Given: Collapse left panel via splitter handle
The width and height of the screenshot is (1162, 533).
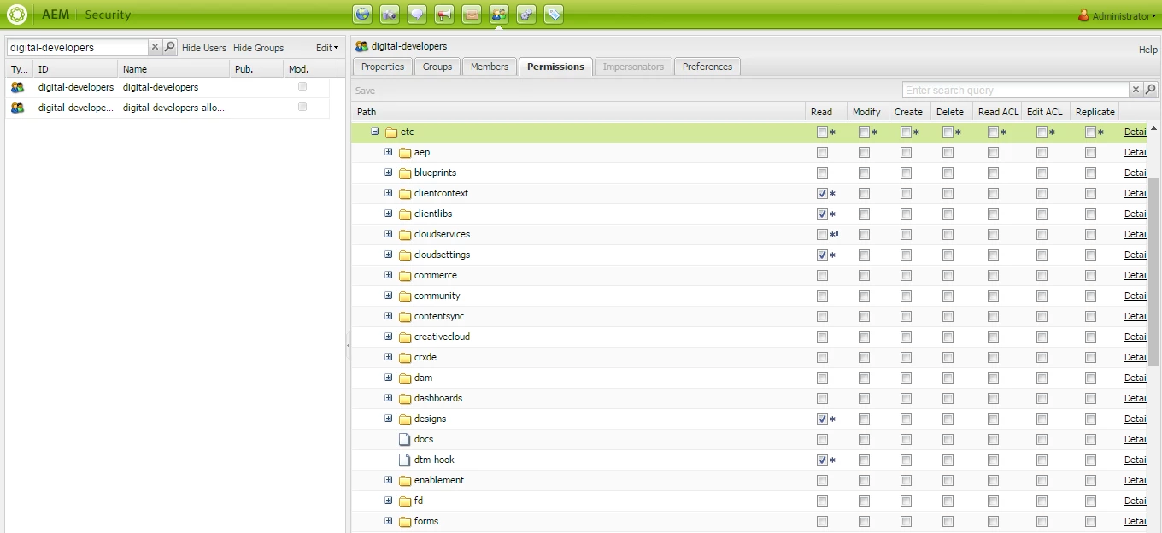Looking at the screenshot, I should [x=348, y=345].
